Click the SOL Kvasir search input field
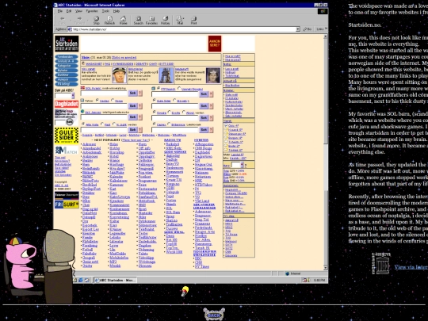The image size is (428, 321). click(x=104, y=94)
